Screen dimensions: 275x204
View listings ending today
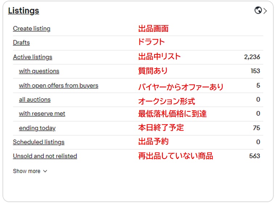click(37, 128)
